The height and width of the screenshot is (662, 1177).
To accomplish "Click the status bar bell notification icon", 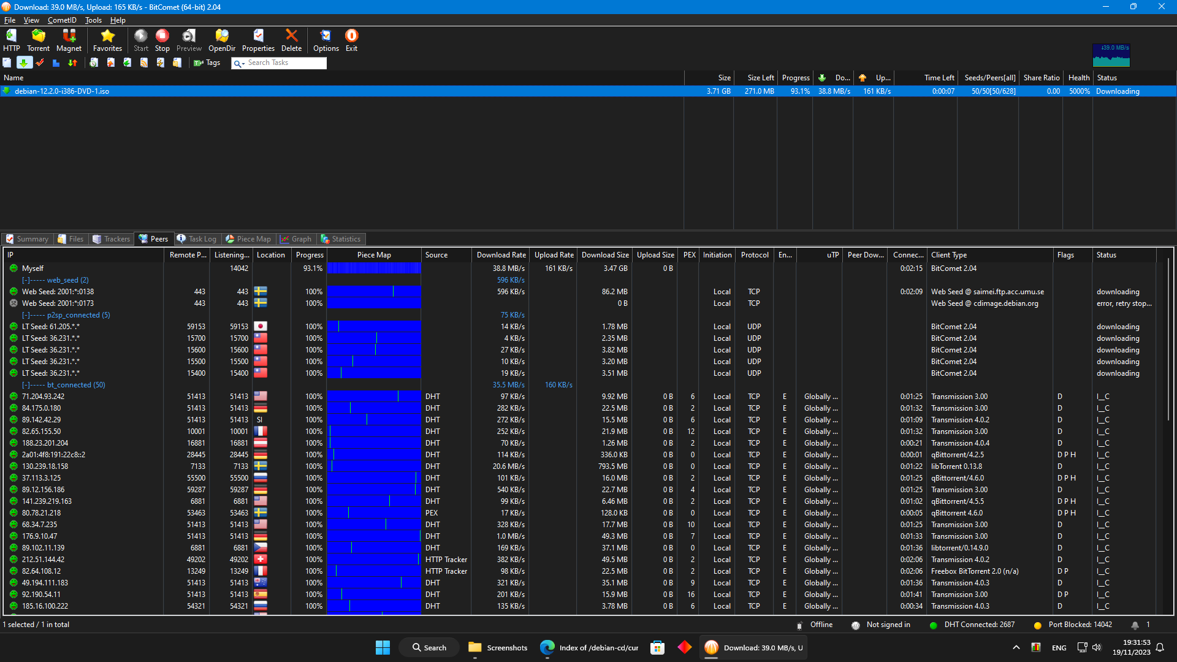I will click(1135, 625).
